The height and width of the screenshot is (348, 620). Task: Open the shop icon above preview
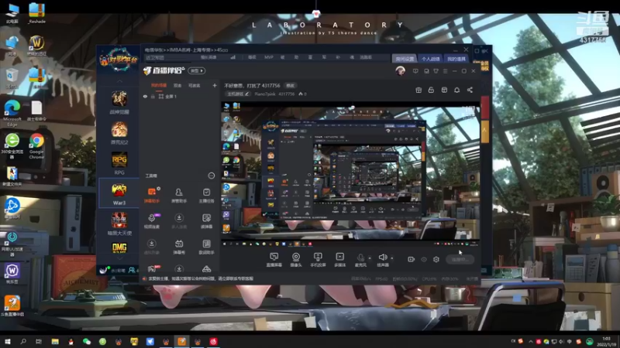[444, 90]
